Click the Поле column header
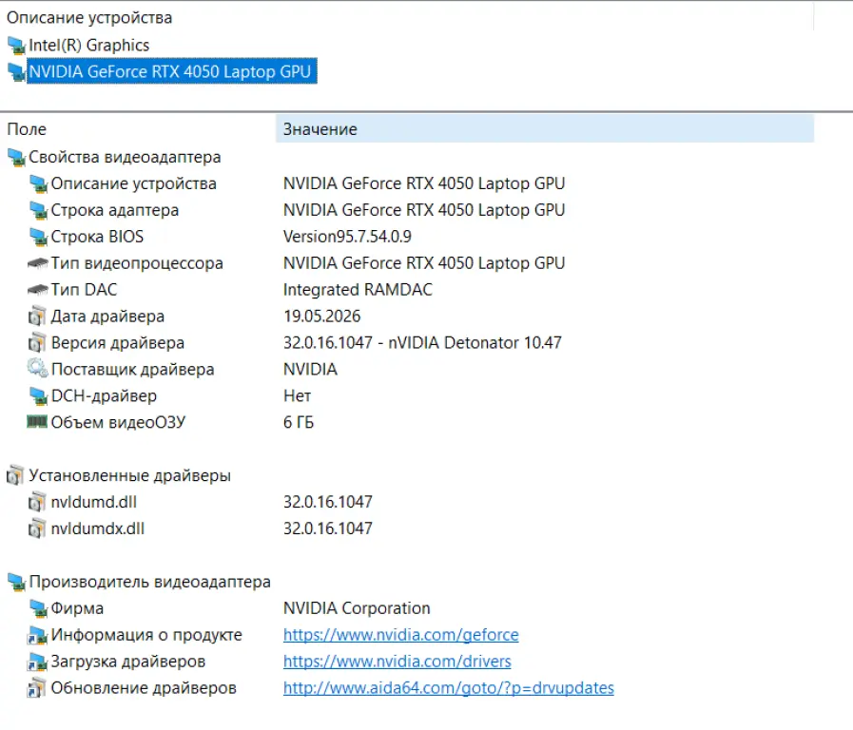Viewport: 853px width, 730px height. pos(138,129)
